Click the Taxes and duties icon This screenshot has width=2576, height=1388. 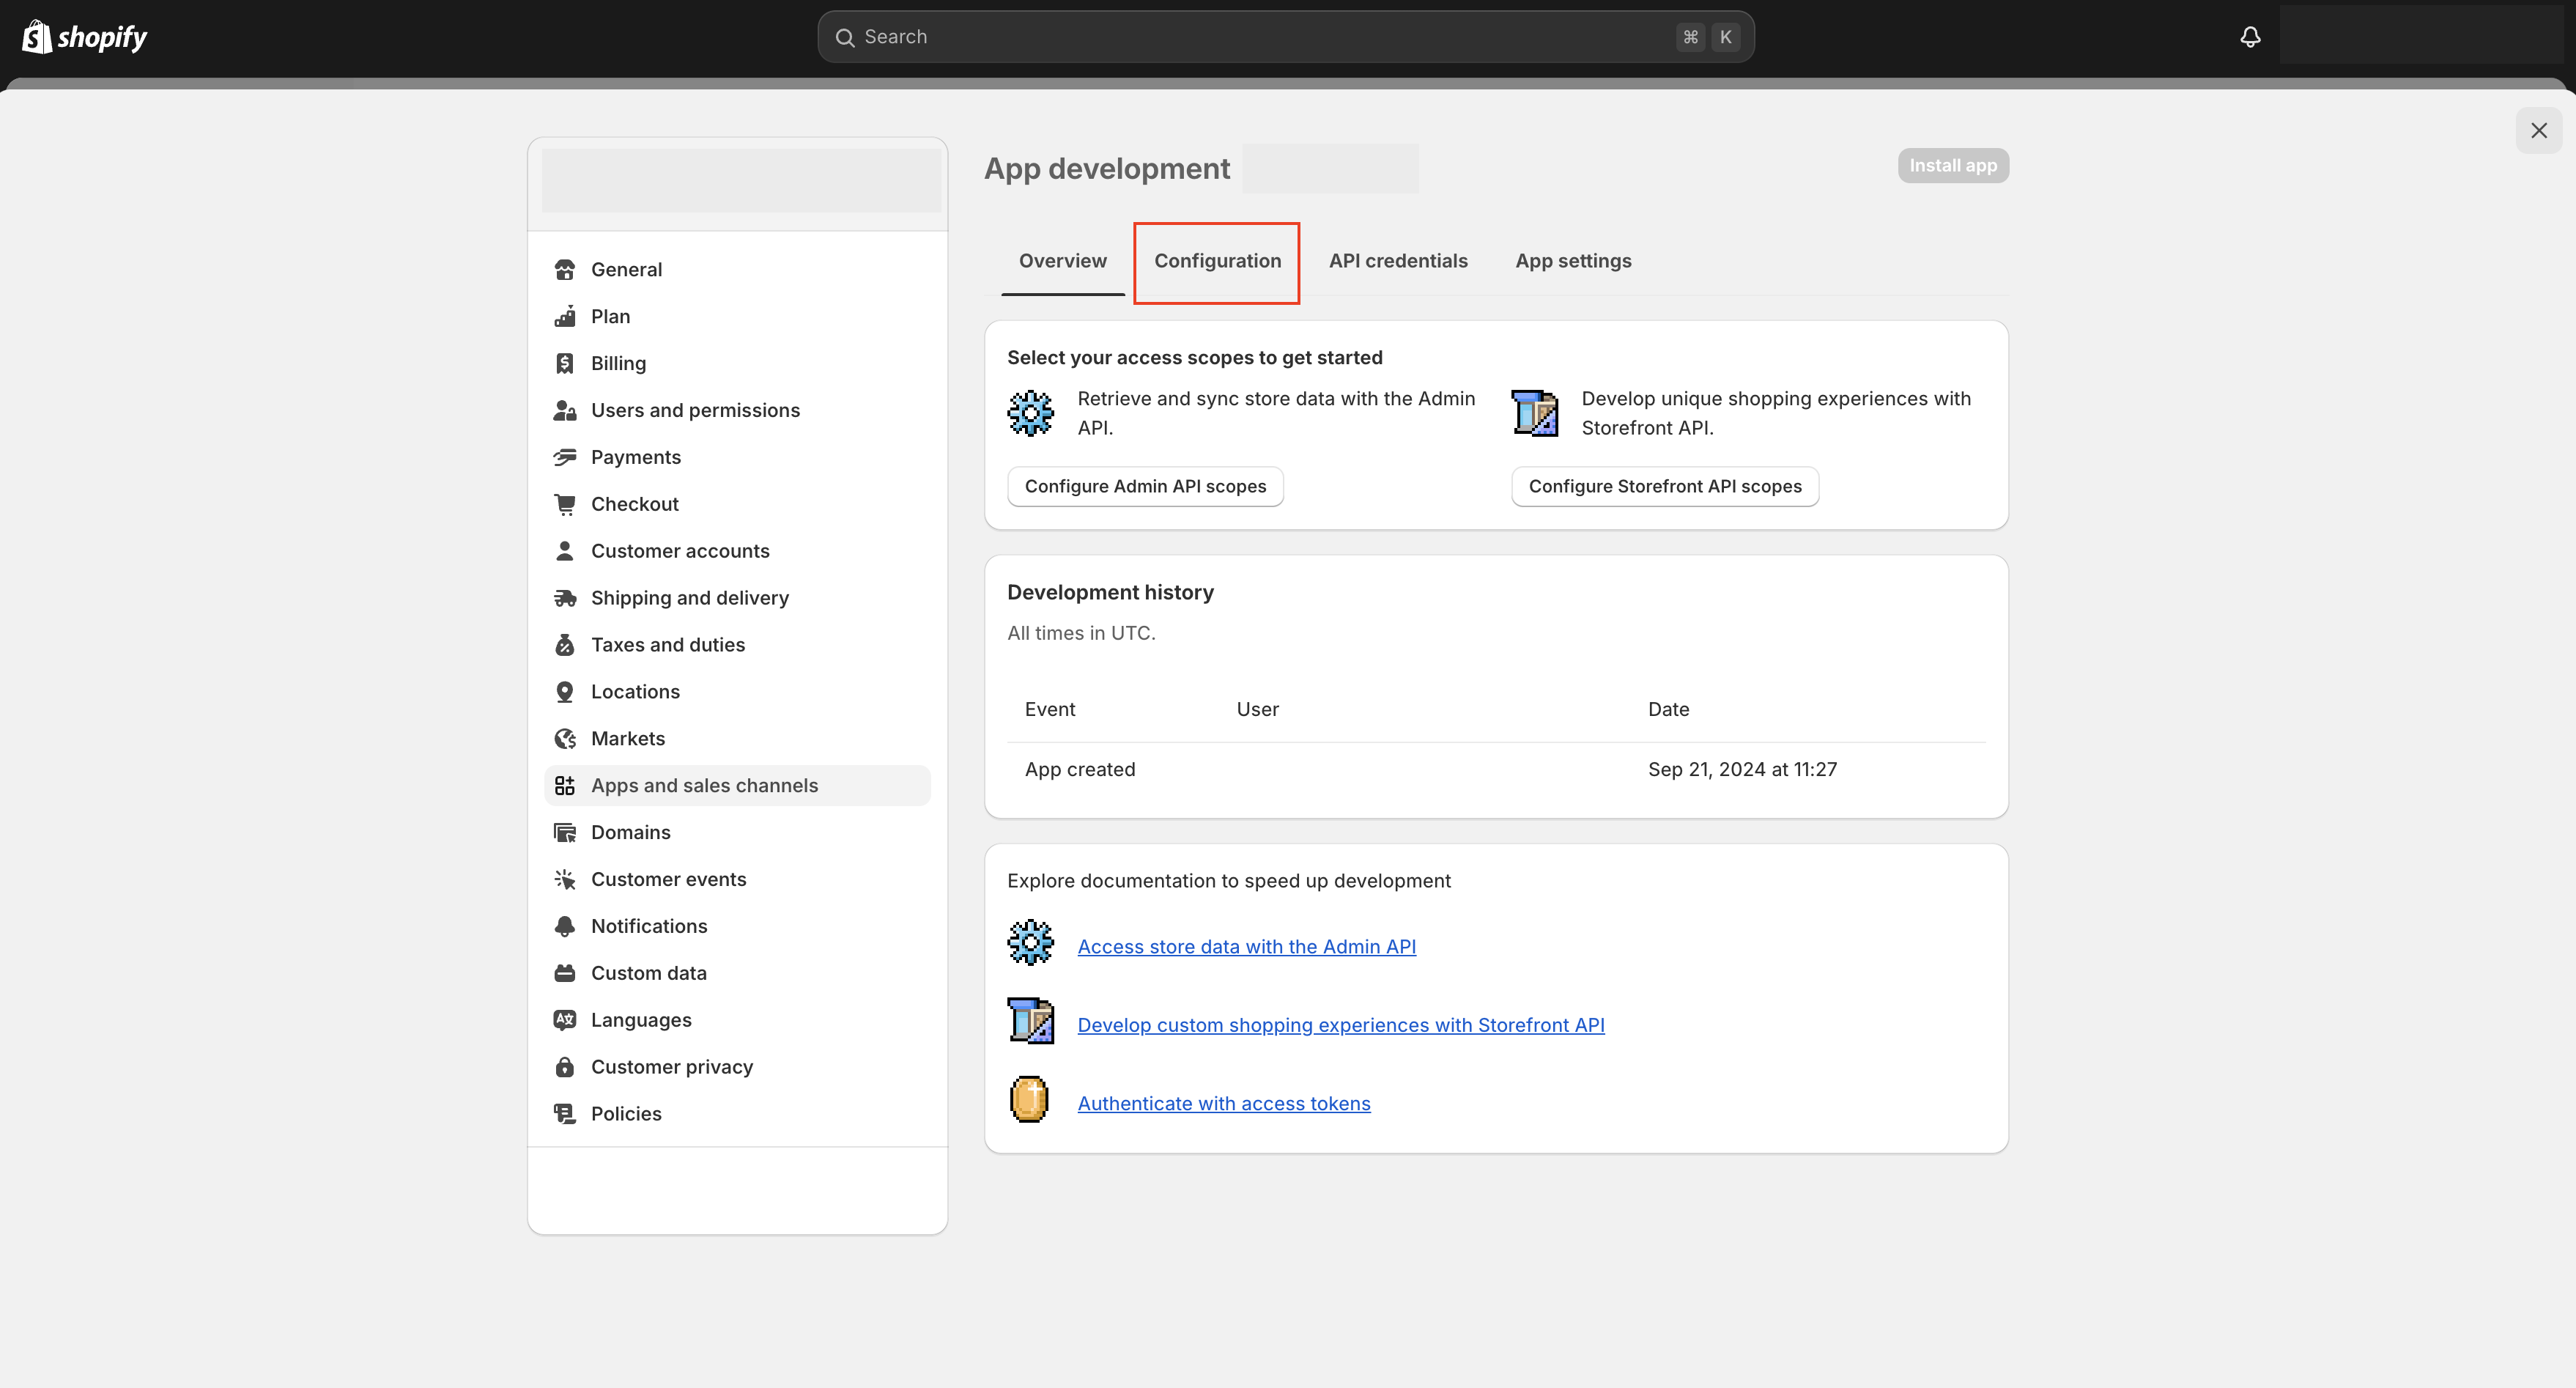[565, 645]
